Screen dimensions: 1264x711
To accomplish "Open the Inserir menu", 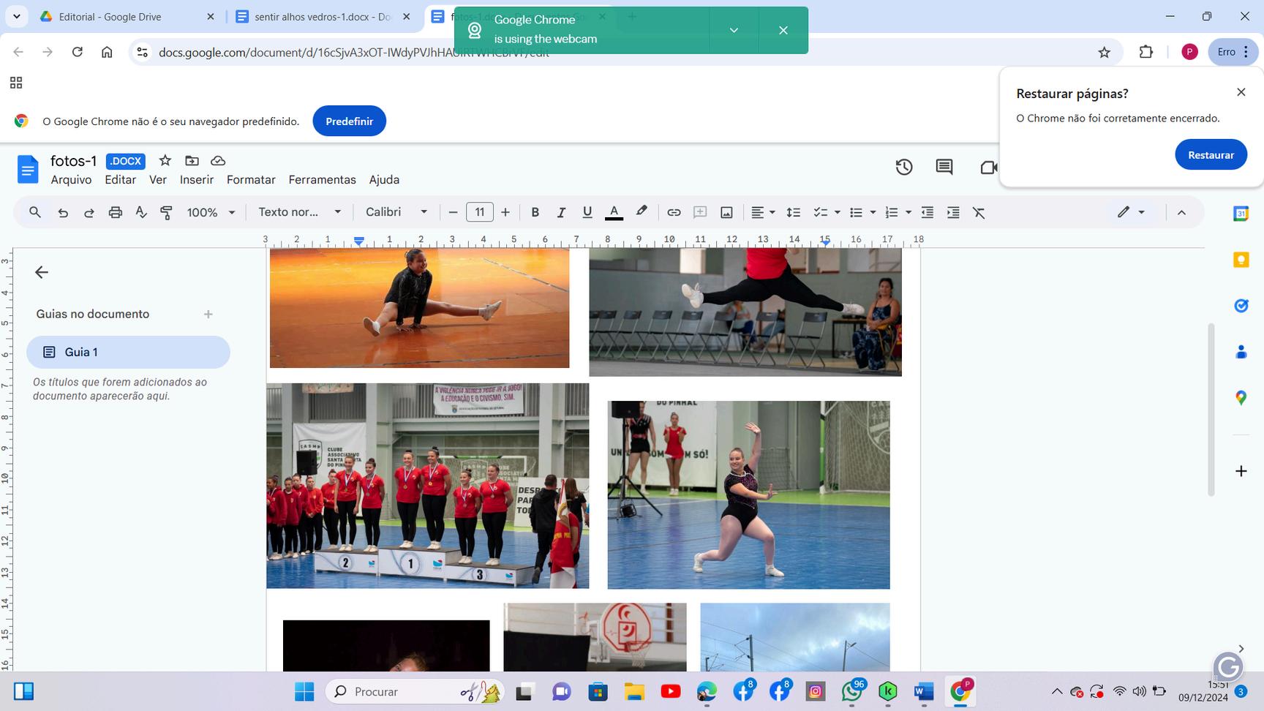I will pyautogui.click(x=197, y=180).
